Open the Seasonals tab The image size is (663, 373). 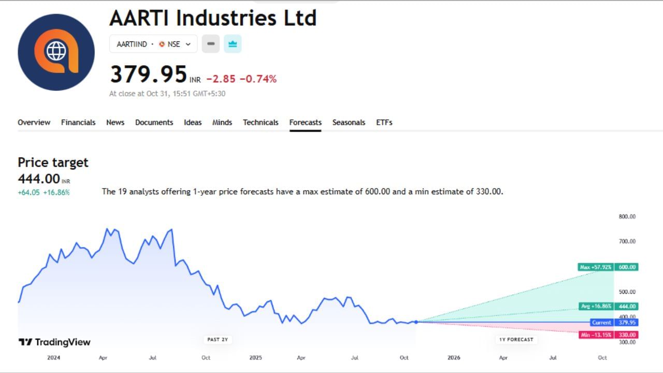(x=349, y=122)
